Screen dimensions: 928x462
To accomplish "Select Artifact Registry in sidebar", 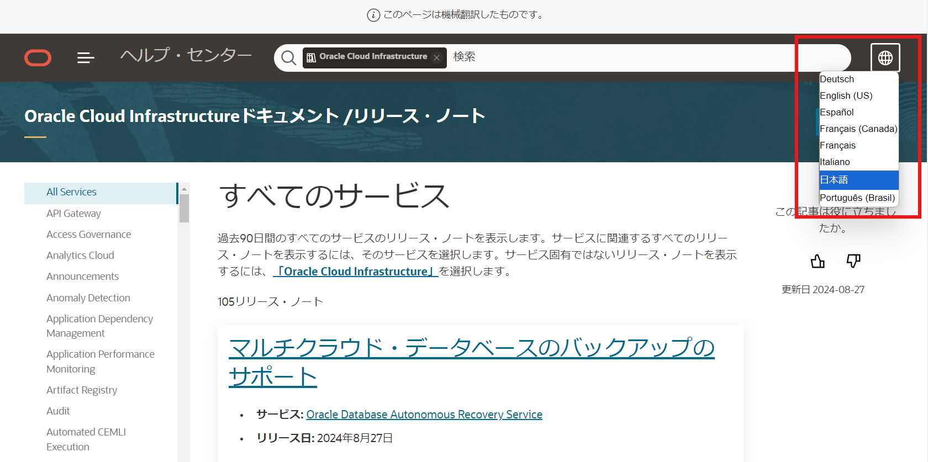I will (x=82, y=390).
